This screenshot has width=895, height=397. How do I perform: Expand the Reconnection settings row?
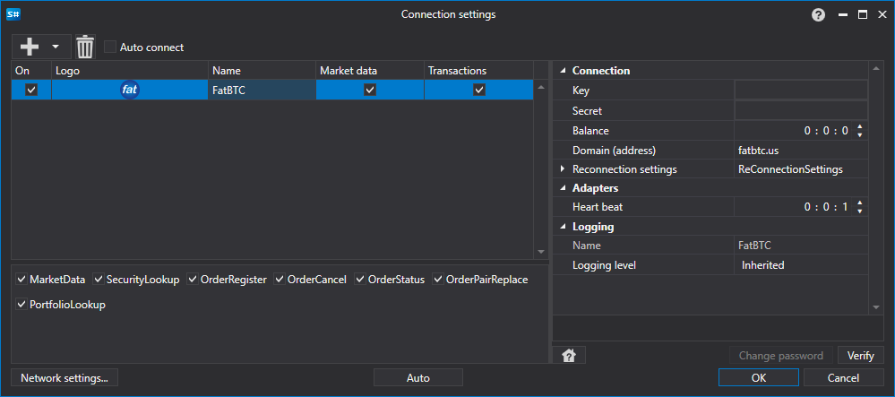click(563, 169)
